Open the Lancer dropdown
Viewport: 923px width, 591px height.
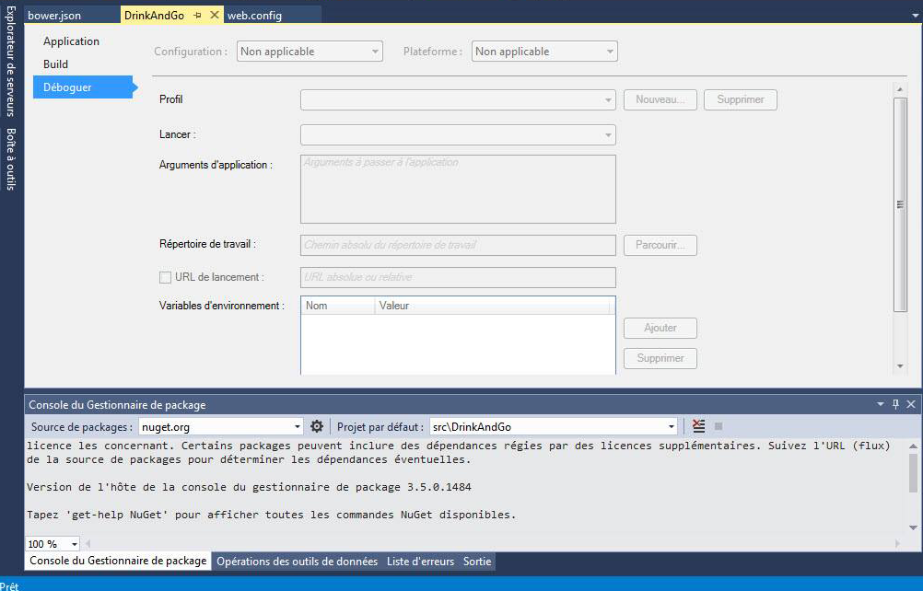458,134
